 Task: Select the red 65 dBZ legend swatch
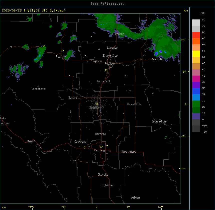[196, 35]
